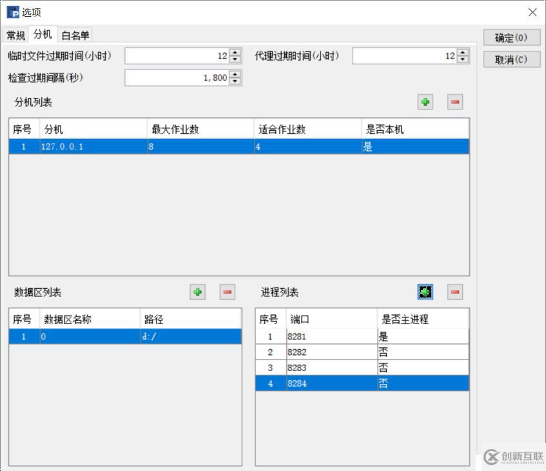Delete the selected data zone entry
The height and width of the screenshot is (471, 546).
tap(226, 293)
